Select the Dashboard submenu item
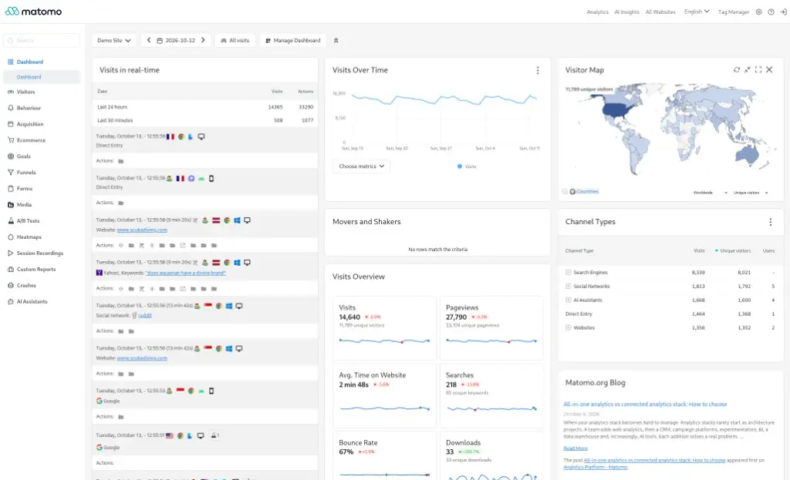790x480 pixels. click(42, 77)
